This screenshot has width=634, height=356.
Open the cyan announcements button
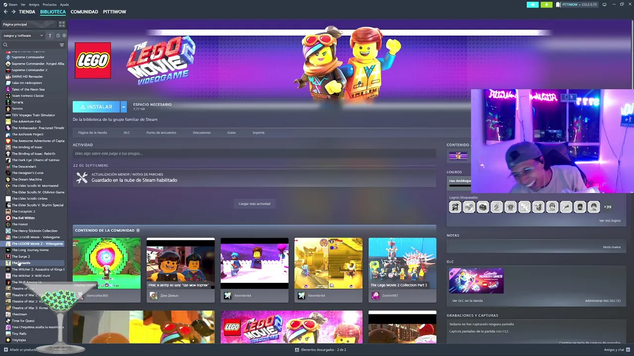click(532, 4)
